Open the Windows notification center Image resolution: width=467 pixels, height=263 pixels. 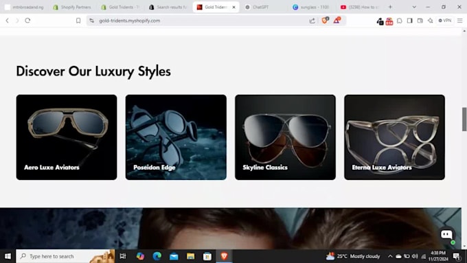[456, 256]
